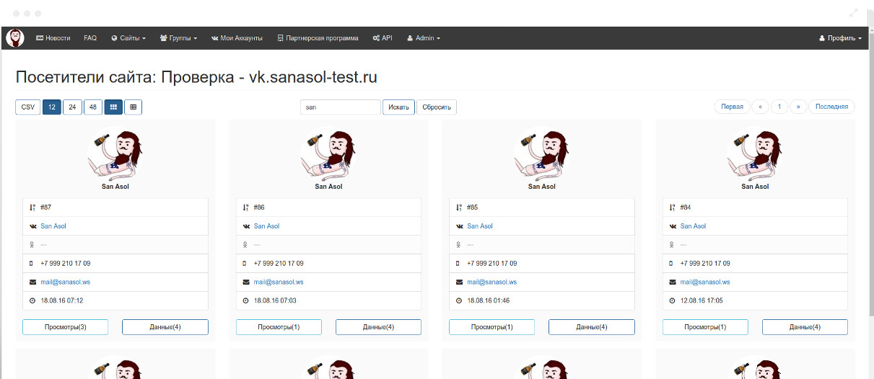
Task: Select page 1 in pagination
Action: tap(779, 107)
